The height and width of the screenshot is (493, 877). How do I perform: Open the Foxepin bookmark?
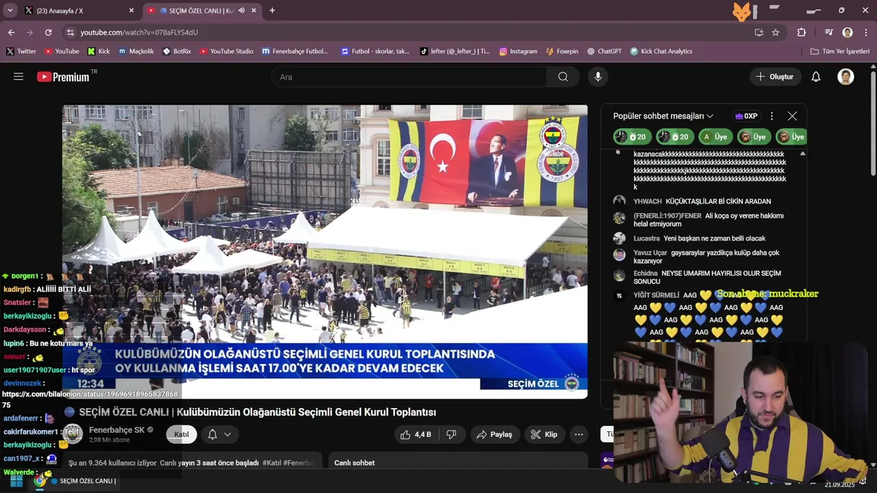(x=562, y=51)
